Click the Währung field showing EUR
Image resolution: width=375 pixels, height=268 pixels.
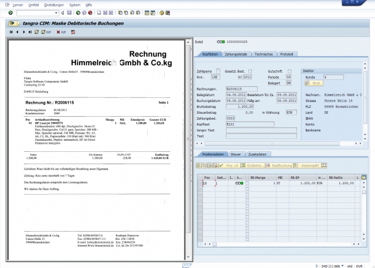click(291, 113)
